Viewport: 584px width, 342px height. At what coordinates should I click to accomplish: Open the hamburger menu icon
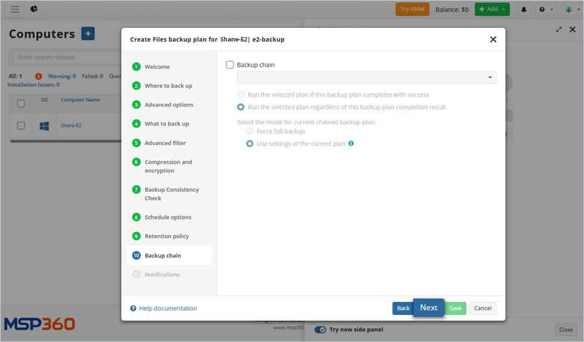point(15,9)
